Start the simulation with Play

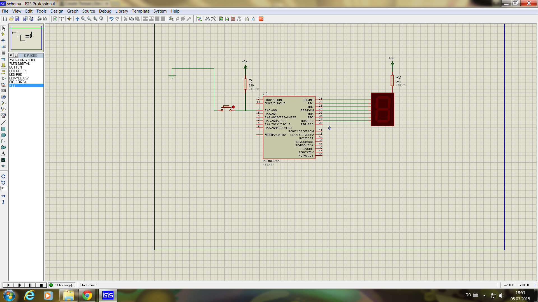pos(8,285)
